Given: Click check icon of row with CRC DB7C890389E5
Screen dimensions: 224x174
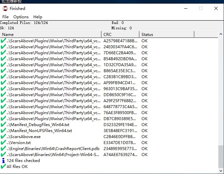Looking at the screenshot, I should (x=3, y=119).
